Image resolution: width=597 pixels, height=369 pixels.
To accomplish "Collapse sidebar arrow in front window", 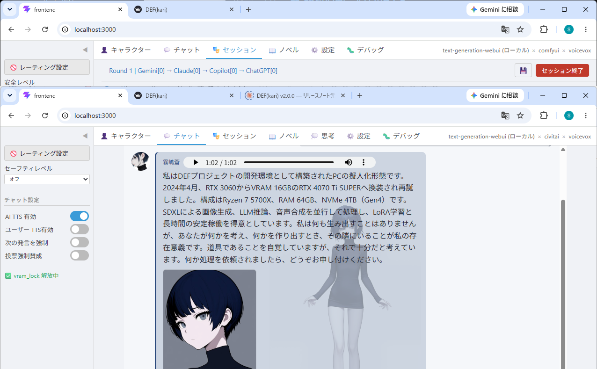I will click(85, 136).
